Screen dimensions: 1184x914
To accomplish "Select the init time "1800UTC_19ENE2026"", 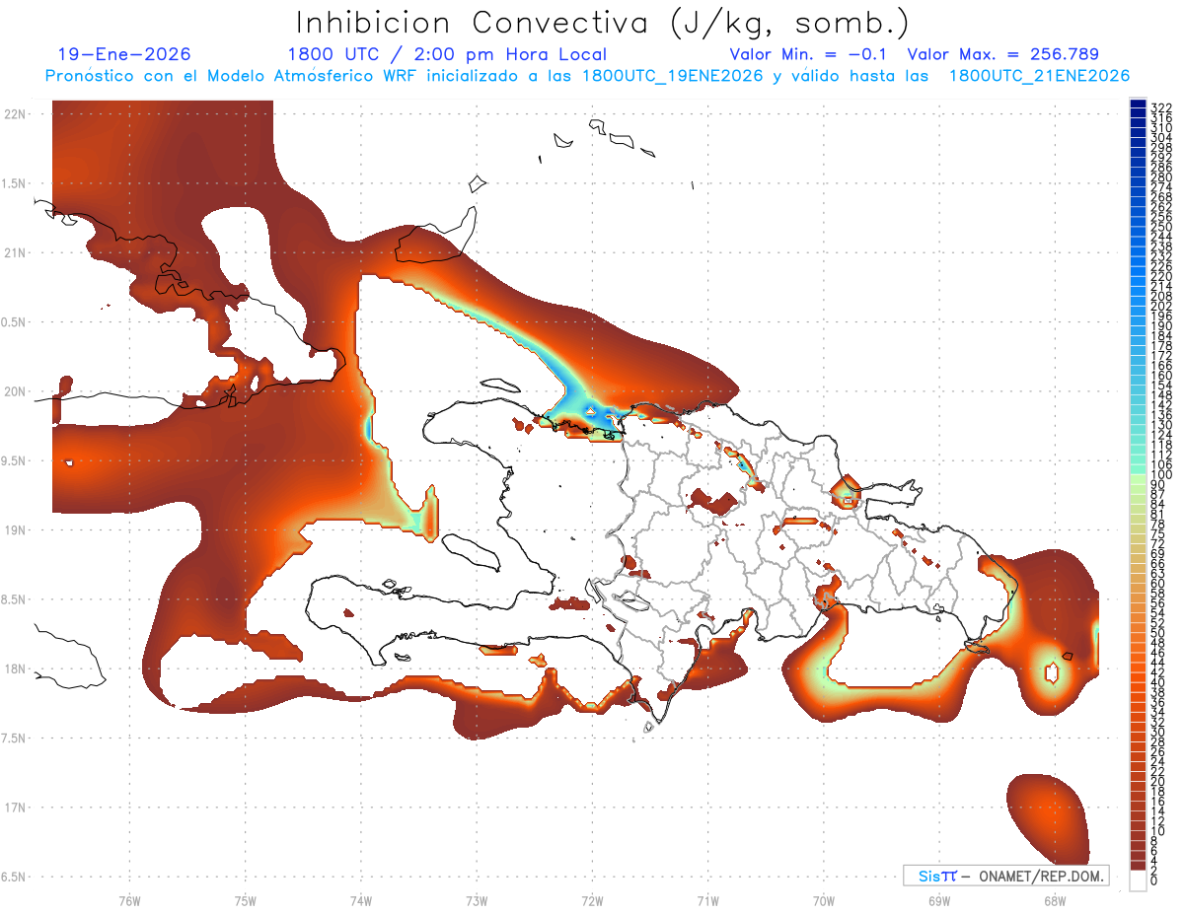I will coord(672,76).
